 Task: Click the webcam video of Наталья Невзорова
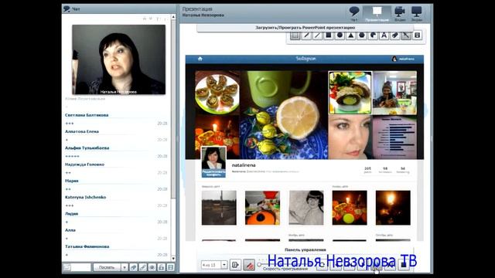click(118, 59)
